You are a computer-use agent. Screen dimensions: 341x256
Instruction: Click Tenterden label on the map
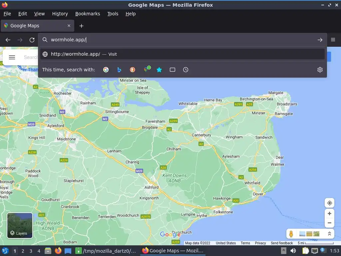107,217
